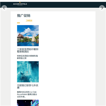Open the resort pool photo thumbnail
The width and height of the screenshot is (106, 106).
click(28, 36)
